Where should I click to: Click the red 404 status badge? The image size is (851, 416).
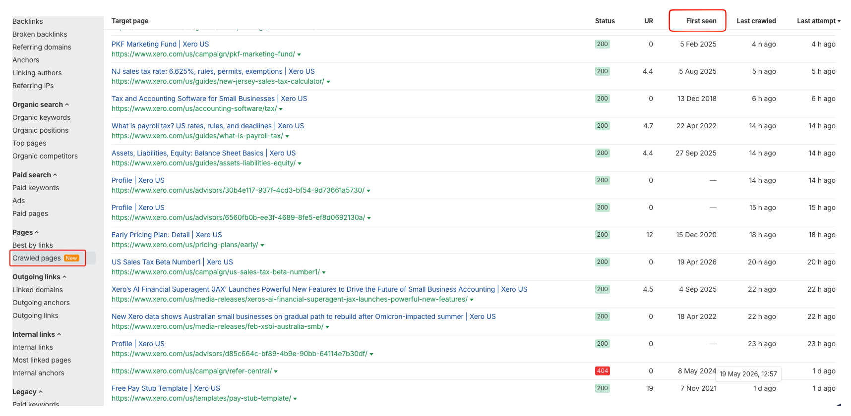603,371
